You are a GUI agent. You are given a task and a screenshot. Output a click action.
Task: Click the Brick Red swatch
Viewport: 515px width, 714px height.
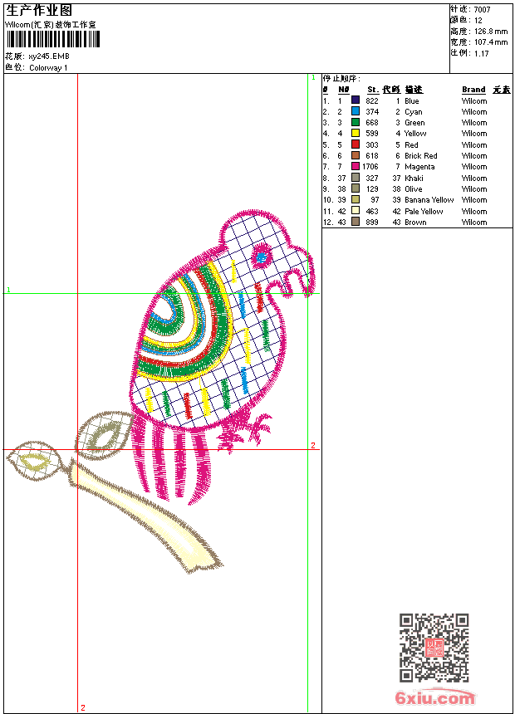tap(356, 155)
